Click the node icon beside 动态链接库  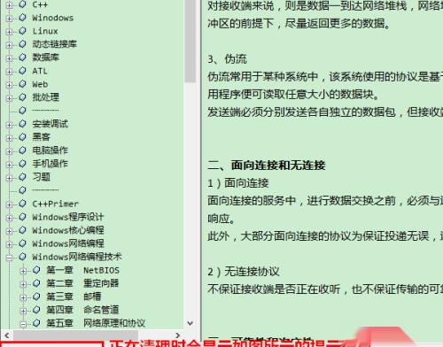(x=22, y=44)
